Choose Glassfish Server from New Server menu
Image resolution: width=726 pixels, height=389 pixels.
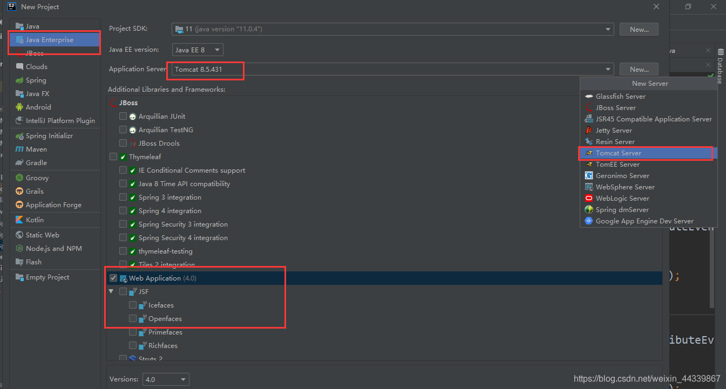pyautogui.click(x=648, y=96)
